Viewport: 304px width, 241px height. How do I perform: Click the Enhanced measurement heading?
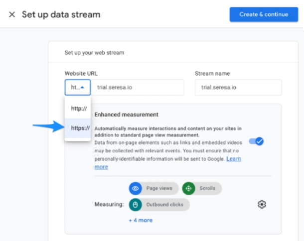click(x=127, y=115)
